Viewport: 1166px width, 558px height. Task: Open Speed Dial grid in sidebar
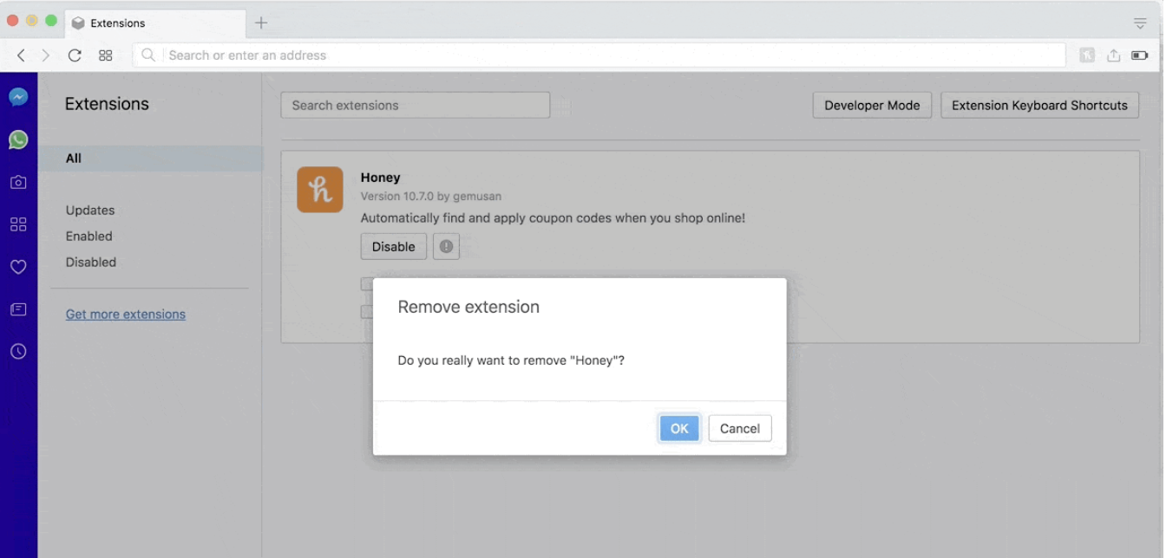18,224
